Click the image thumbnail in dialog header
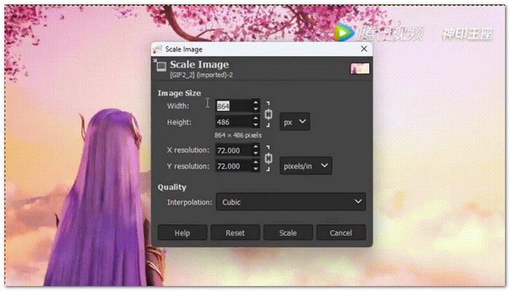The image size is (510, 291). (360, 68)
